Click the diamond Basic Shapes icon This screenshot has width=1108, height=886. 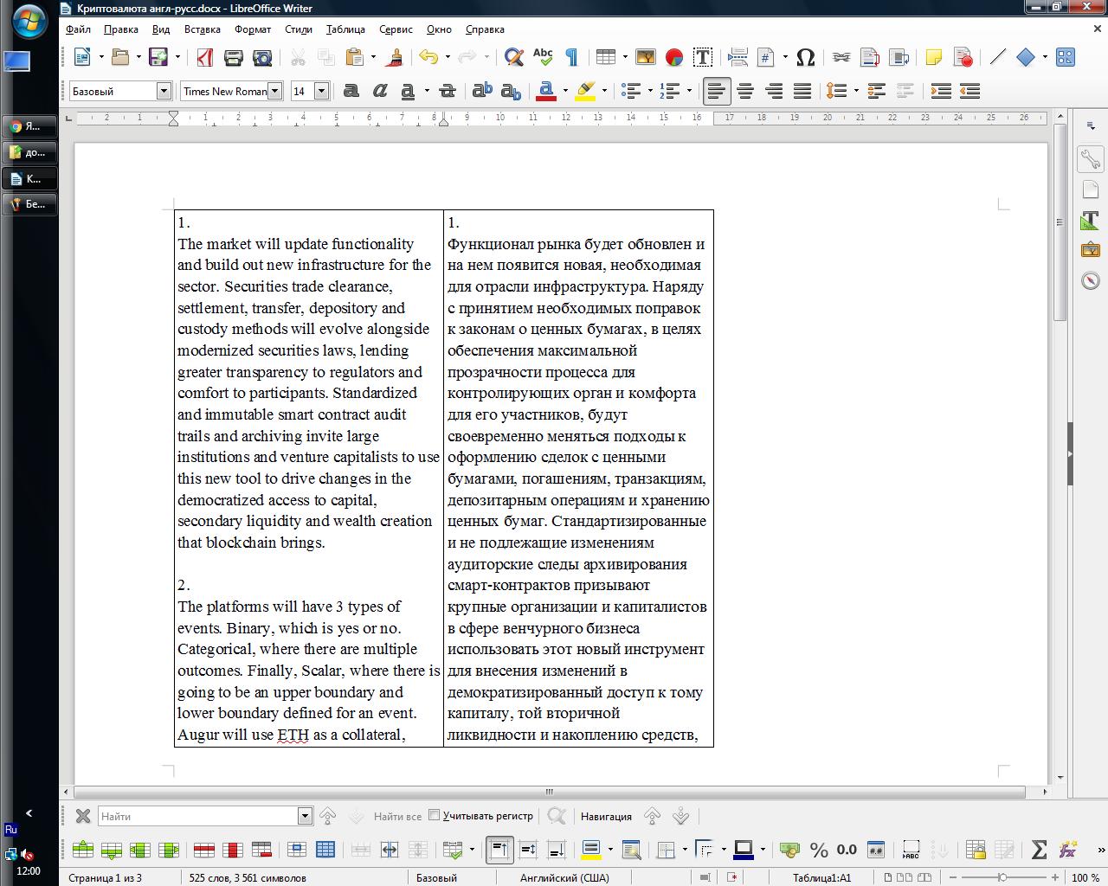click(x=1026, y=57)
